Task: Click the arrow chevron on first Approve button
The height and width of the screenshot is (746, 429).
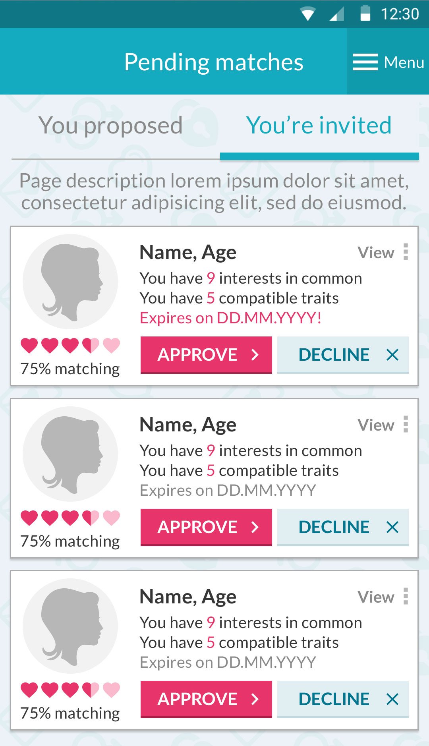Action: pyautogui.click(x=255, y=355)
